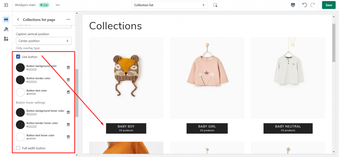Go back from Collections list page
The image size is (339, 157).
[18, 19]
